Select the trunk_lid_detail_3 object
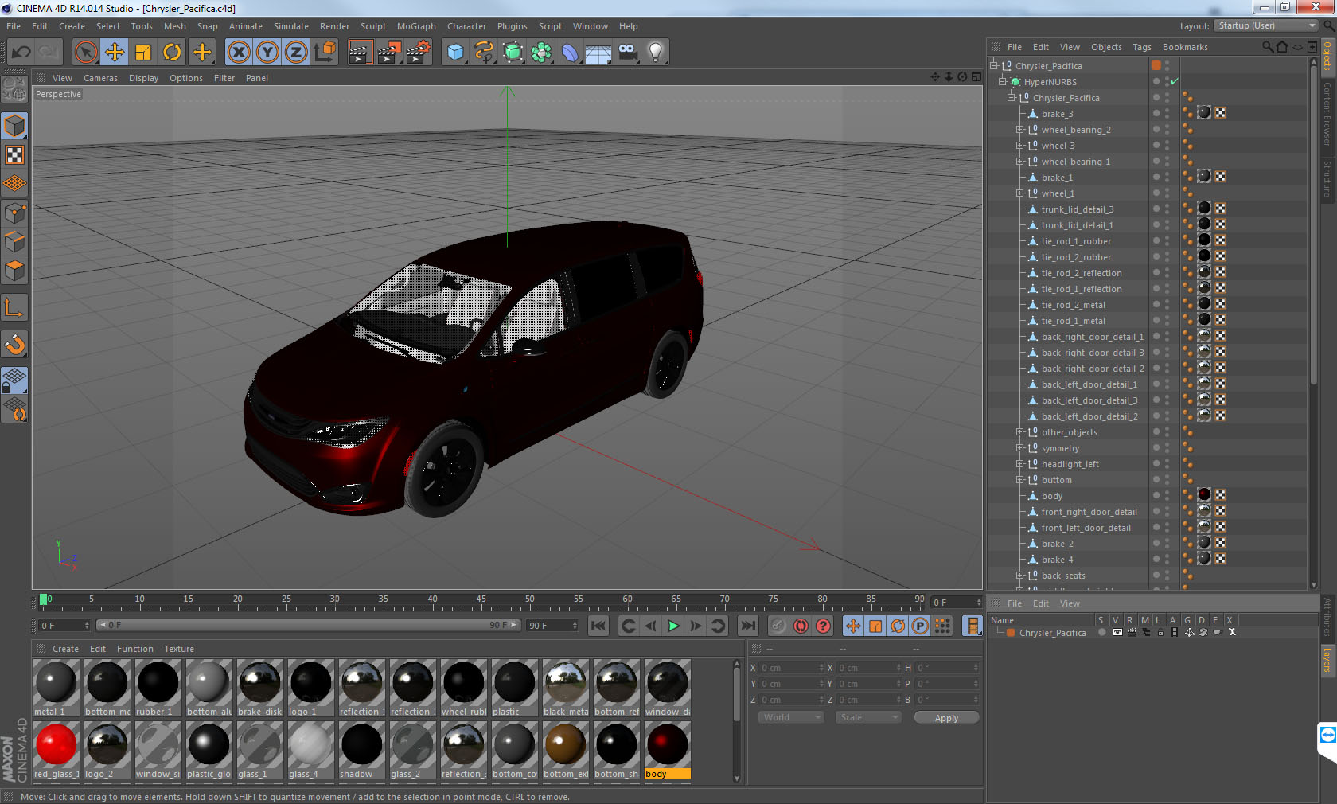The width and height of the screenshot is (1337, 804). (x=1077, y=209)
